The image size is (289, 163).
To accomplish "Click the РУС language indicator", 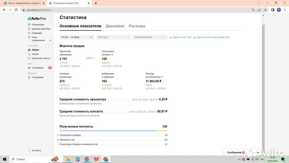I will click(263, 159).
